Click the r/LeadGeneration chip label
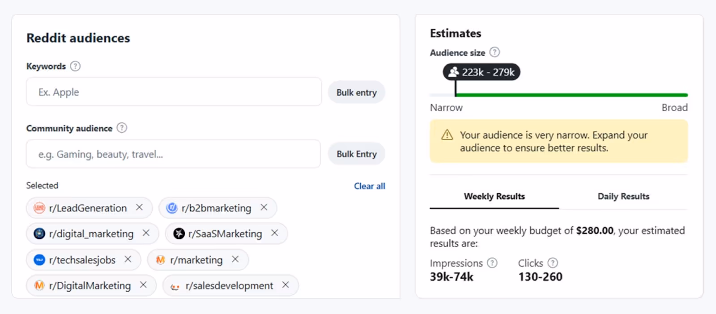The width and height of the screenshot is (716, 314). click(88, 208)
